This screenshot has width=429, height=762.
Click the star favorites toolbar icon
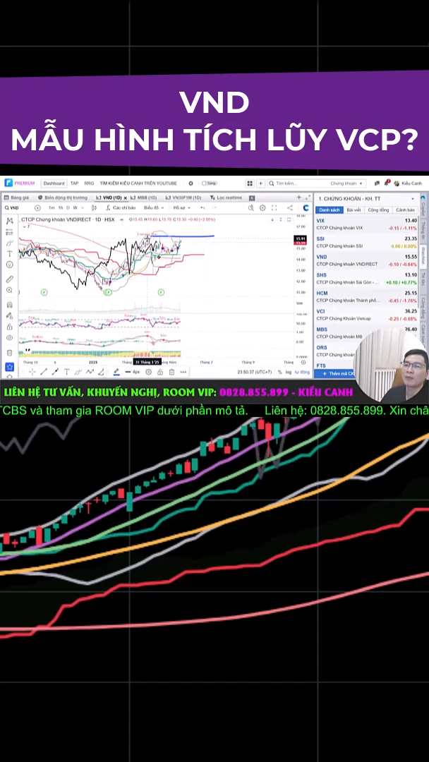(9, 367)
